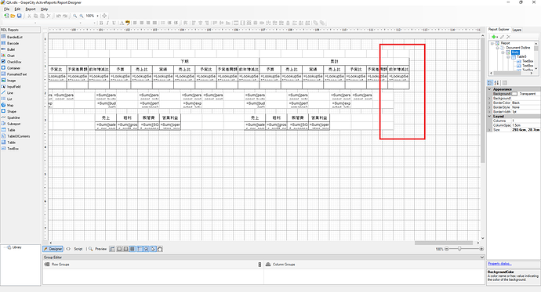541x292 pixels.
Task: Toggle the hand pan icon in bottom bar
Action: (x=160, y=249)
